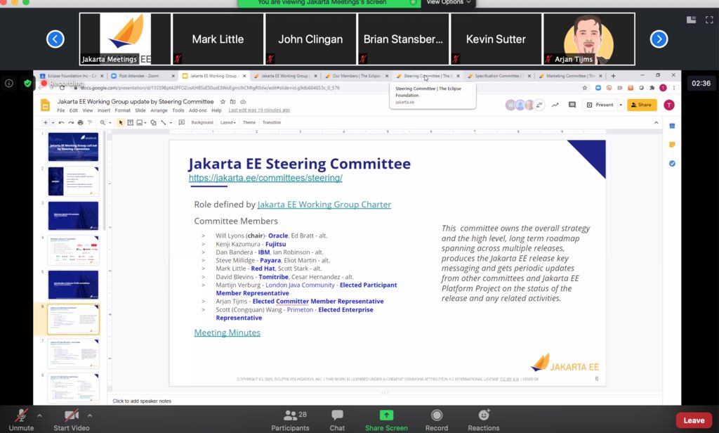Open the File menu in Slides

[x=60, y=110]
